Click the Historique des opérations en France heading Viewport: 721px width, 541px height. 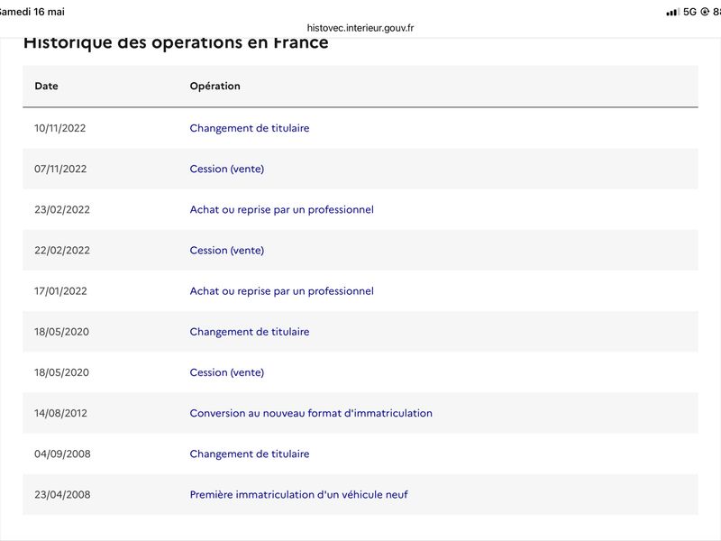click(176, 43)
